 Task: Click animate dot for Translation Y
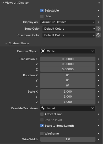[x=98, y=64]
